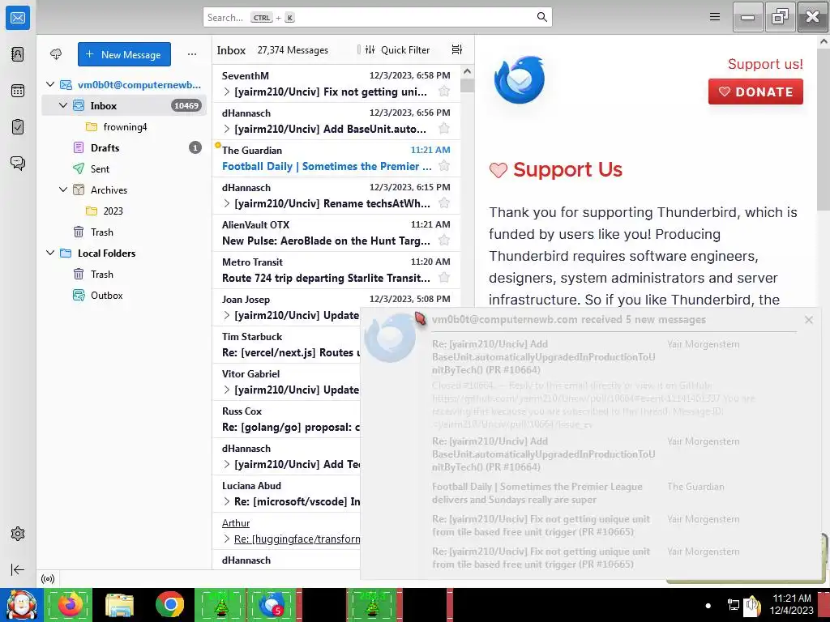Screen dimensions: 830x622
Task: Click Thunderbird taskbar icon
Action: click(272, 604)
